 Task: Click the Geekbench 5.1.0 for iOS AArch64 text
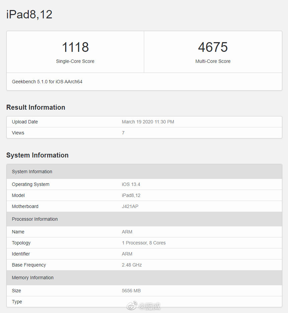47,82
